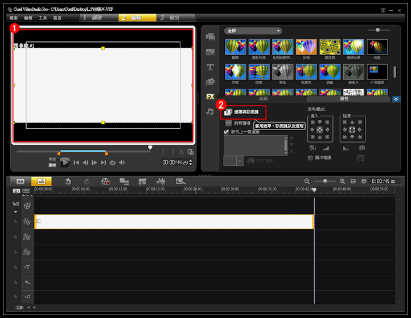The image size is (411, 318).
Task: Zoom out the timeline with minus magnifier
Action: pos(307,181)
